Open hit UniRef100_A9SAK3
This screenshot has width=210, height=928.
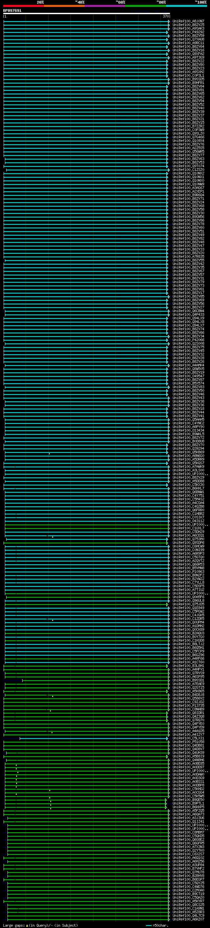(x=188, y=28)
